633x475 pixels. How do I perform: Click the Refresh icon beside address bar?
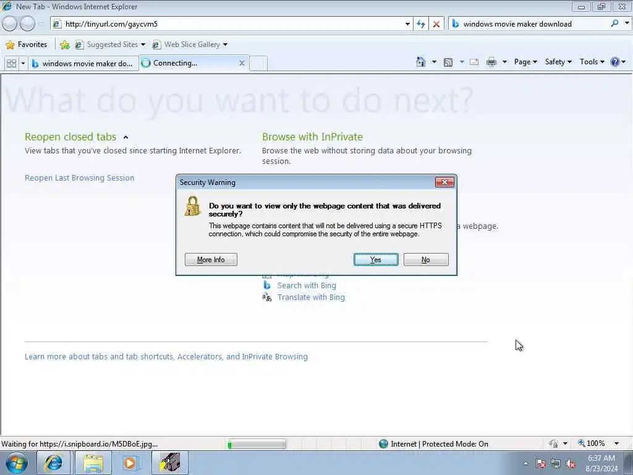(x=420, y=24)
